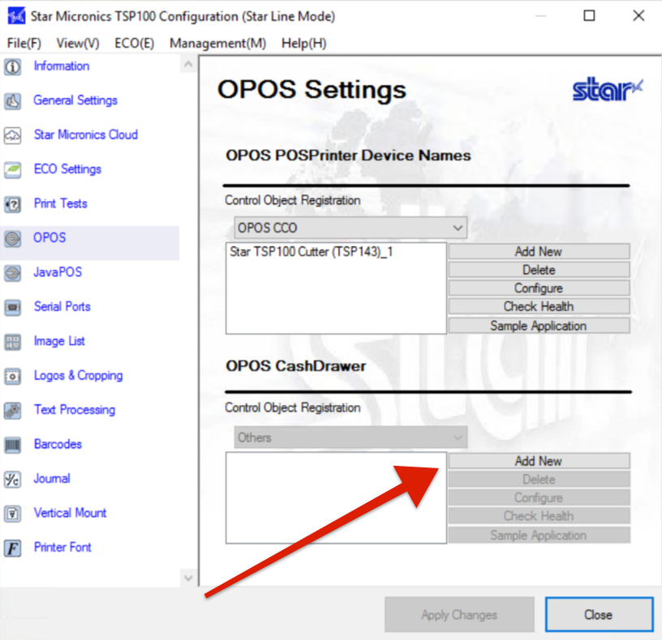Click the Star Micronics app title icon
This screenshot has height=640, width=662.
[16, 16]
